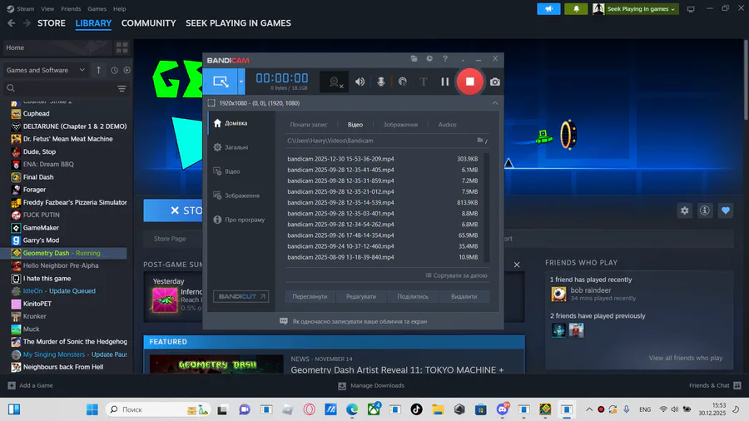
Task: Toggle Steam library sort order arrow
Action: coord(98,70)
